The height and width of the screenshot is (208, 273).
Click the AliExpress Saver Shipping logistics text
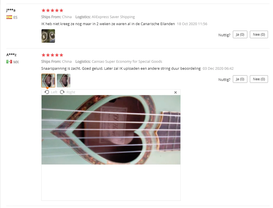pos(113,17)
